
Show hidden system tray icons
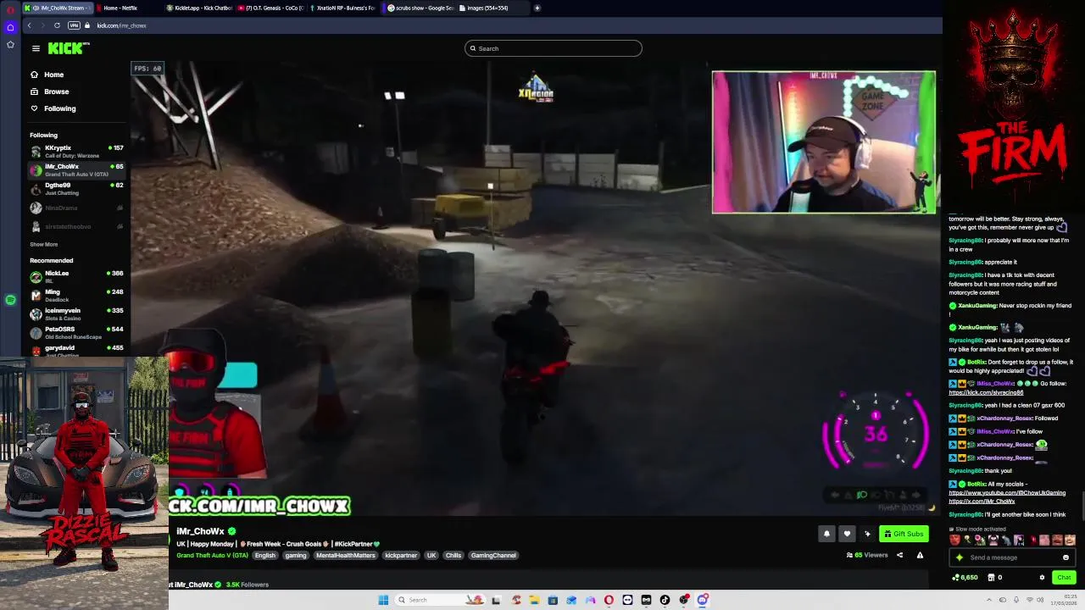(x=989, y=600)
